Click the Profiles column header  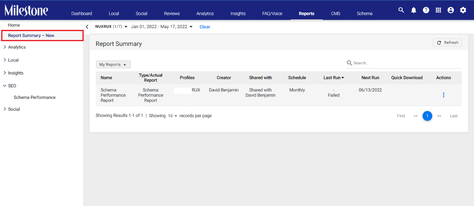pos(187,78)
